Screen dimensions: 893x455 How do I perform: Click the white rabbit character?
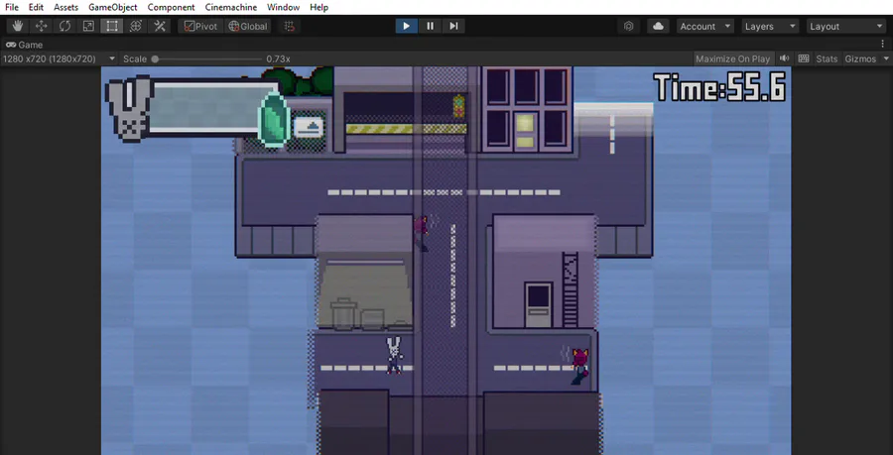pyautogui.click(x=394, y=356)
